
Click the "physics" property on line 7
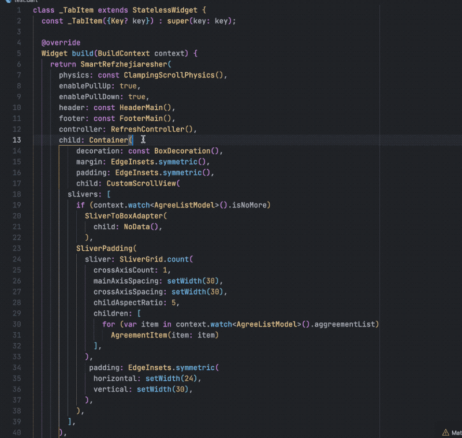coord(74,75)
